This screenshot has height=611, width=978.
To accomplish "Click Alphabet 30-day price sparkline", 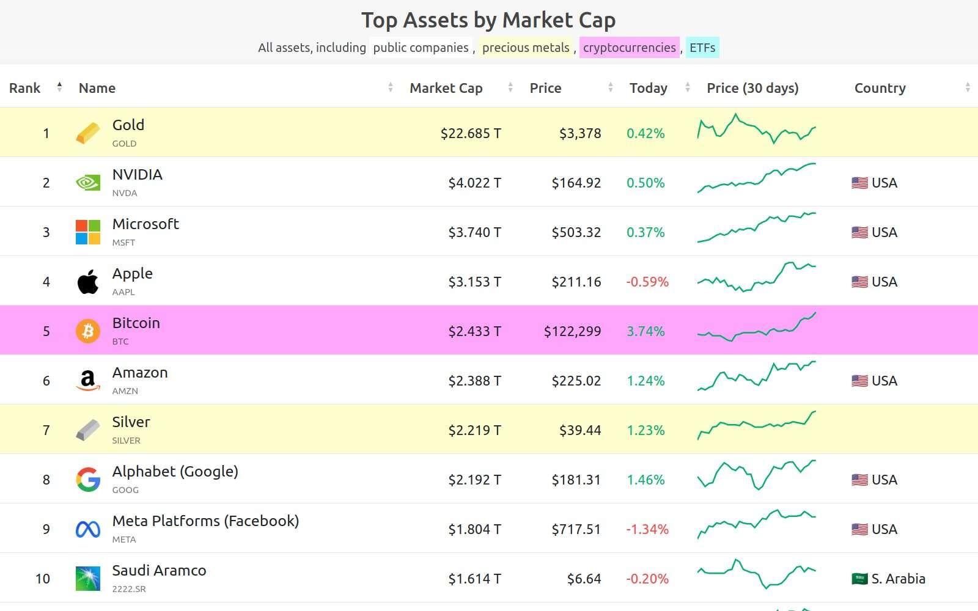I will click(757, 475).
